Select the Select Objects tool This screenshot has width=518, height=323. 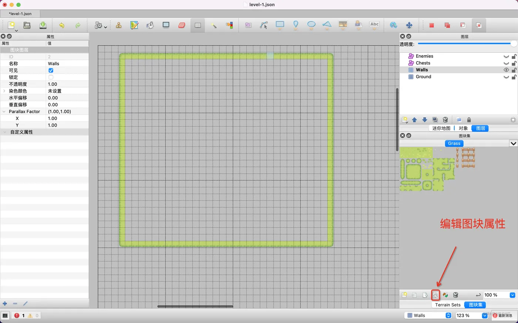click(248, 25)
